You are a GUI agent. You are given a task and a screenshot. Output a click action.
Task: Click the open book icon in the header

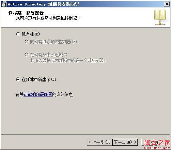160,17
